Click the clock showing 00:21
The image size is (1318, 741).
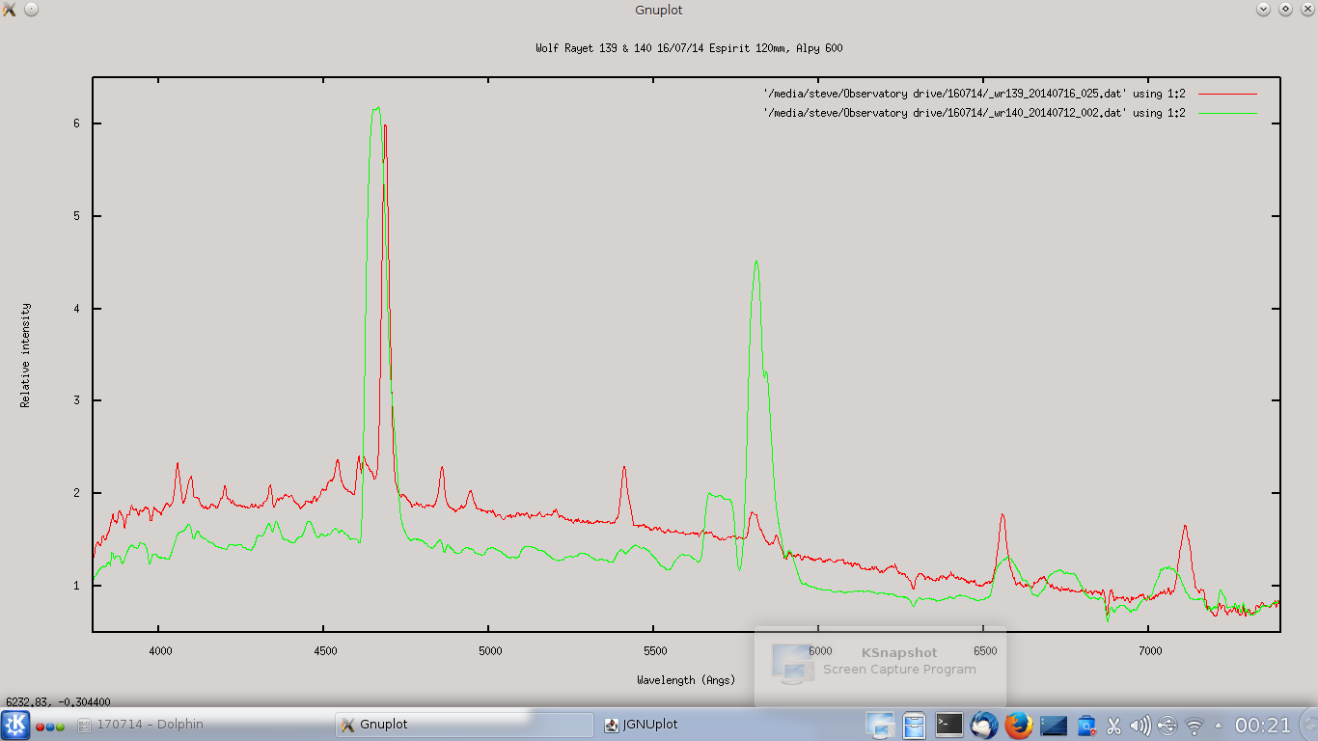(x=1263, y=725)
